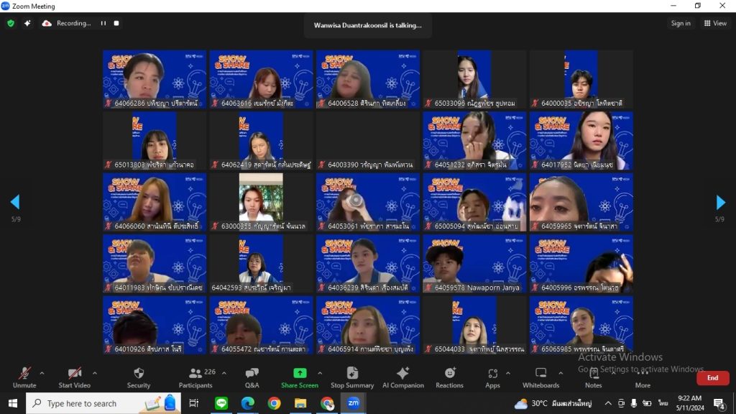
Task: Open the Recording status cloud indicator
Action: pyautogui.click(x=47, y=23)
